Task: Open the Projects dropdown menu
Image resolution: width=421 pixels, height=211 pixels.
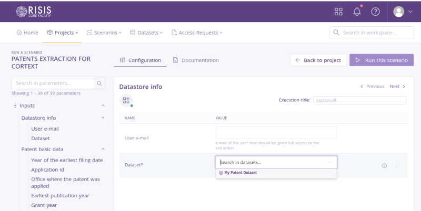Action: pos(63,33)
